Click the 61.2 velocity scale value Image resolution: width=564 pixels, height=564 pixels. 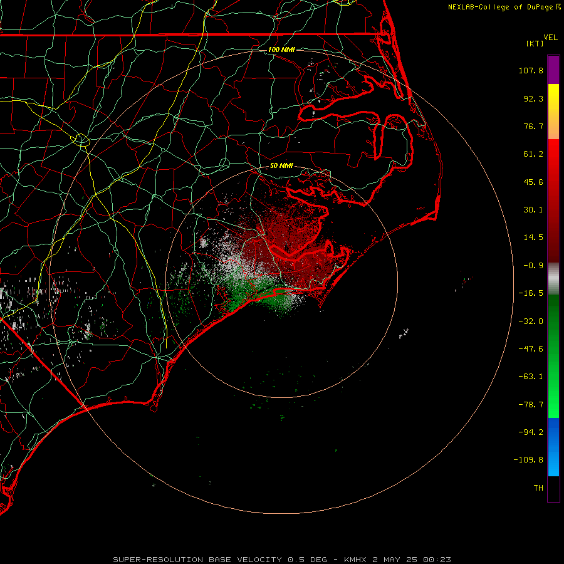coord(533,154)
